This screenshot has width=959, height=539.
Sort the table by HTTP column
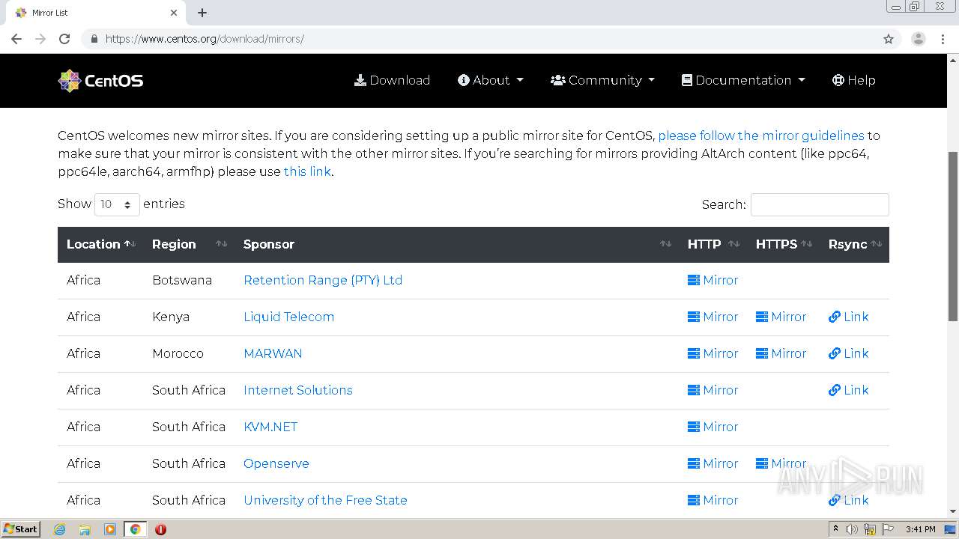click(713, 244)
